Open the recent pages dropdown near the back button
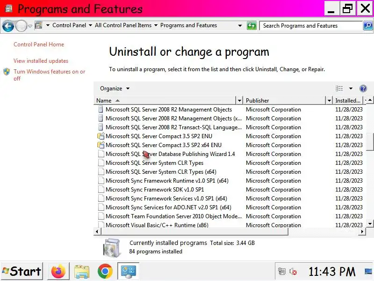Viewport: 374px width, 281px height. point(30,26)
